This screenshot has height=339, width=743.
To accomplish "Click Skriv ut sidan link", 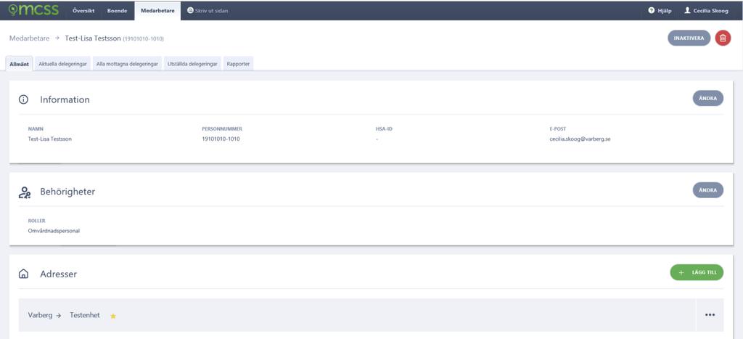I will click(x=208, y=10).
